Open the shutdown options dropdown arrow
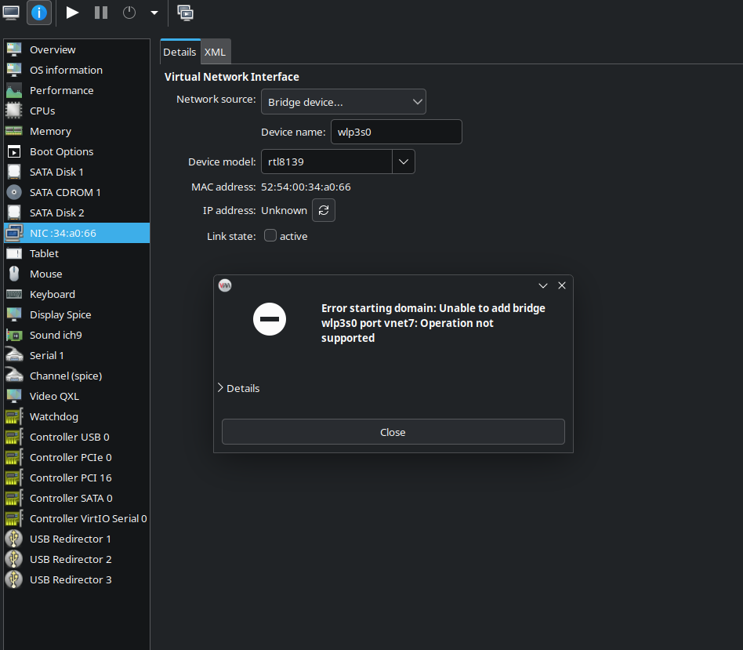The width and height of the screenshot is (743, 650). tap(154, 13)
